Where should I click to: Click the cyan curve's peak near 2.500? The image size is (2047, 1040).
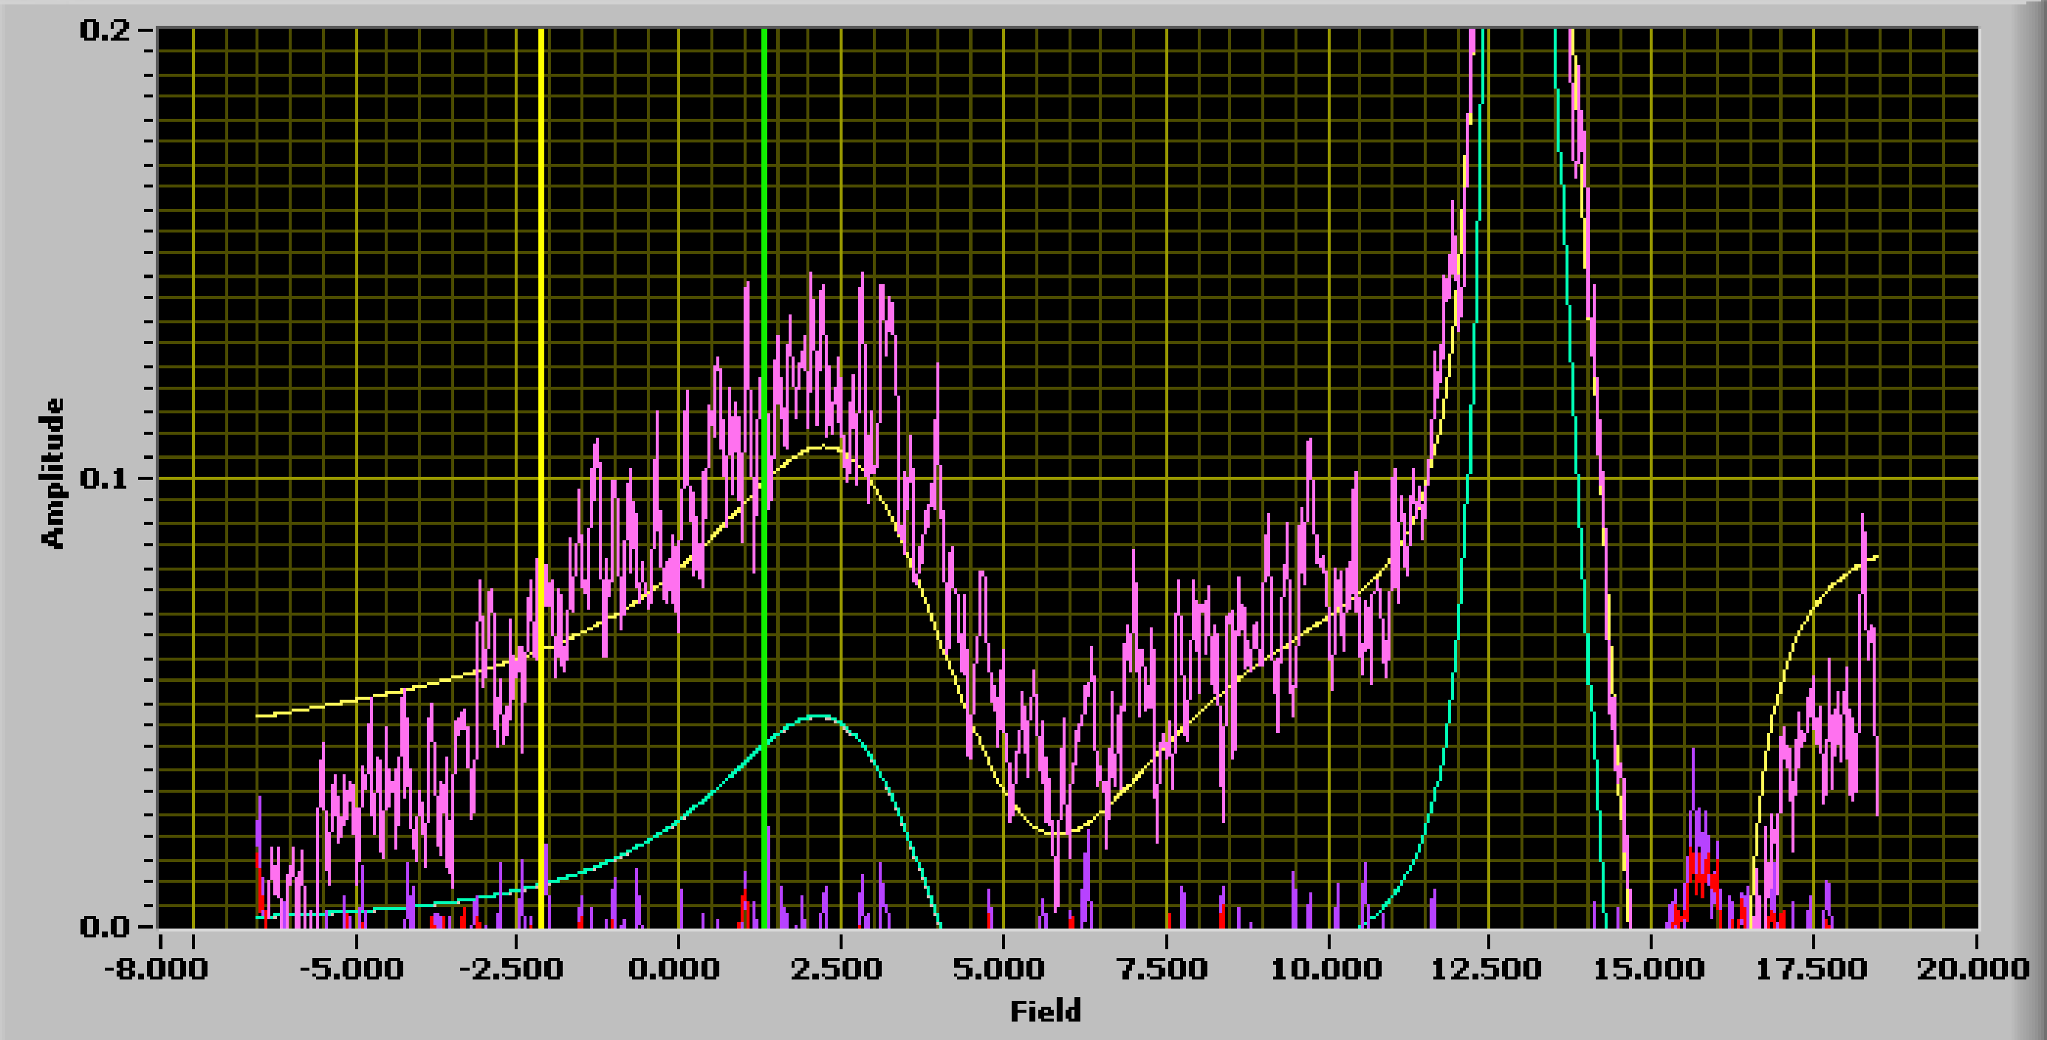818,716
